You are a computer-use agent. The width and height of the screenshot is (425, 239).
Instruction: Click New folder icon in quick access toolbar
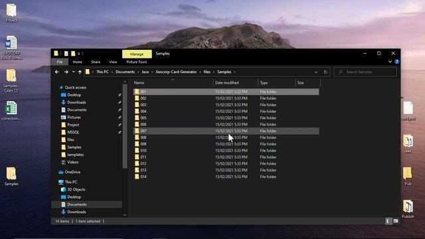pyautogui.click(x=73, y=54)
